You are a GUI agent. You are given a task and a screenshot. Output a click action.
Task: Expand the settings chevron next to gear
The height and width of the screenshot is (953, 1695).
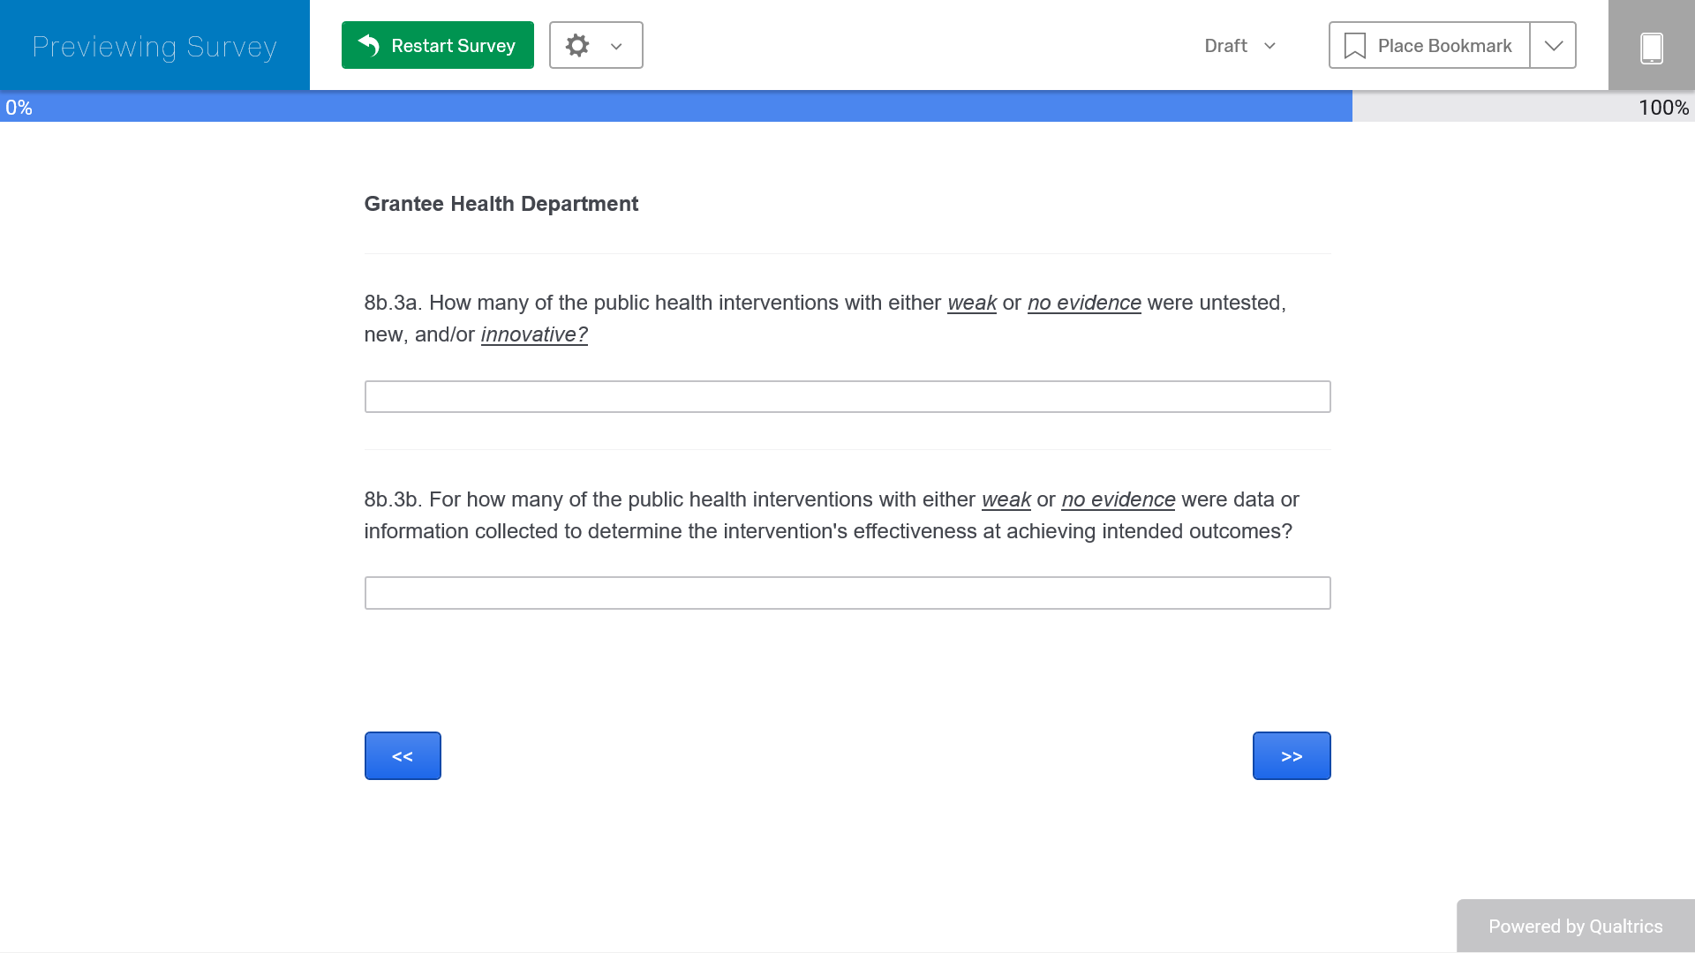coord(616,46)
